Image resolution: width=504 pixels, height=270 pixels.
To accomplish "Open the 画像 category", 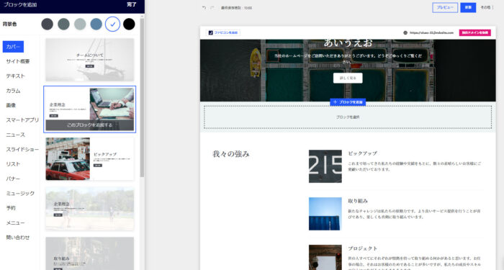I will pyautogui.click(x=11, y=105).
